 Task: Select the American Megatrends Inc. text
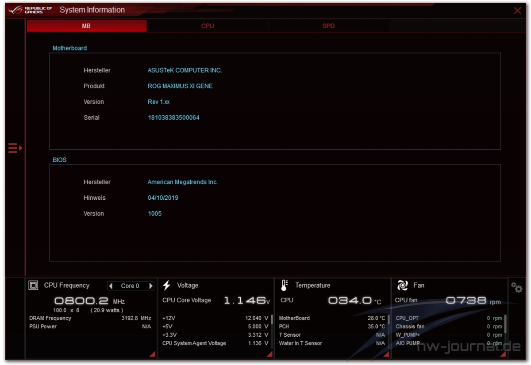coord(182,182)
